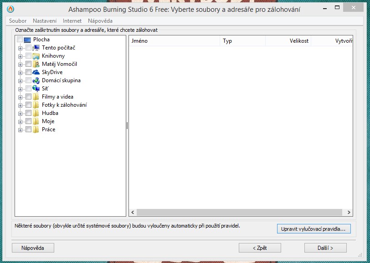This screenshot has height=263, width=370.
Task: Check the Matěj Vomočil checkbox
Action: 28,64
